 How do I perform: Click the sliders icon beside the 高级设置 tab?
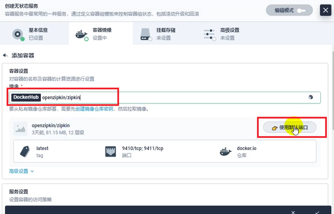coord(209,34)
